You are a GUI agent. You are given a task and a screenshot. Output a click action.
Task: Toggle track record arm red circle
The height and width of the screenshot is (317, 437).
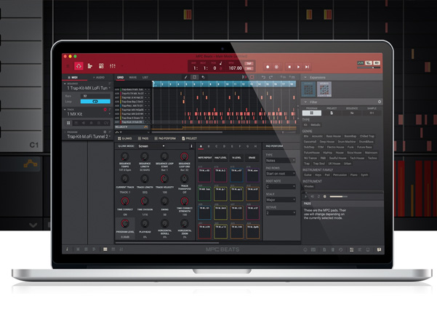coord(105,110)
